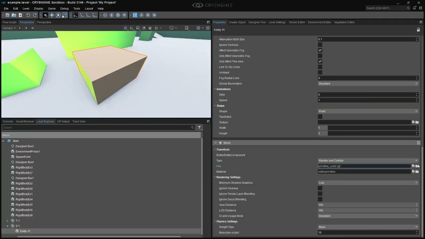This screenshot has height=239, width=425.
Task: Toggle Ignore Decal Blending checkbox
Action: click(x=320, y=199)
